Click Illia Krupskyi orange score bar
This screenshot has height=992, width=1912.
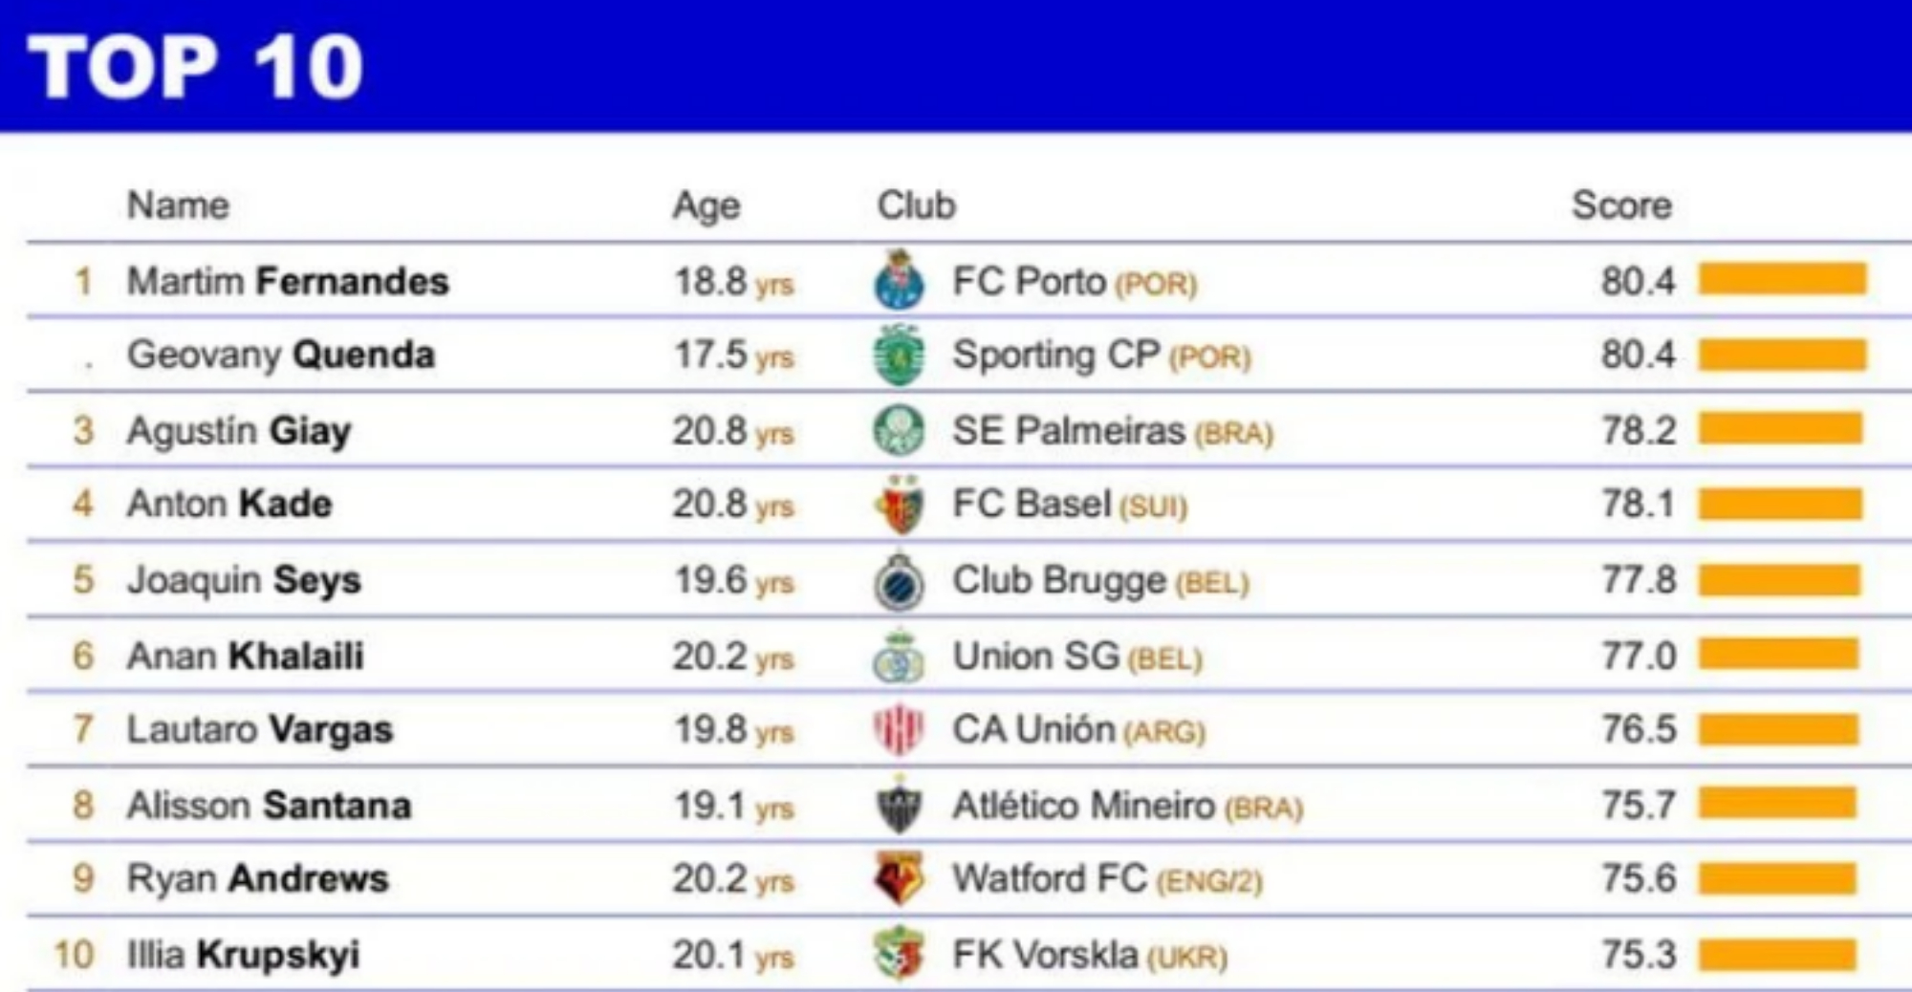pos(1777,955)
